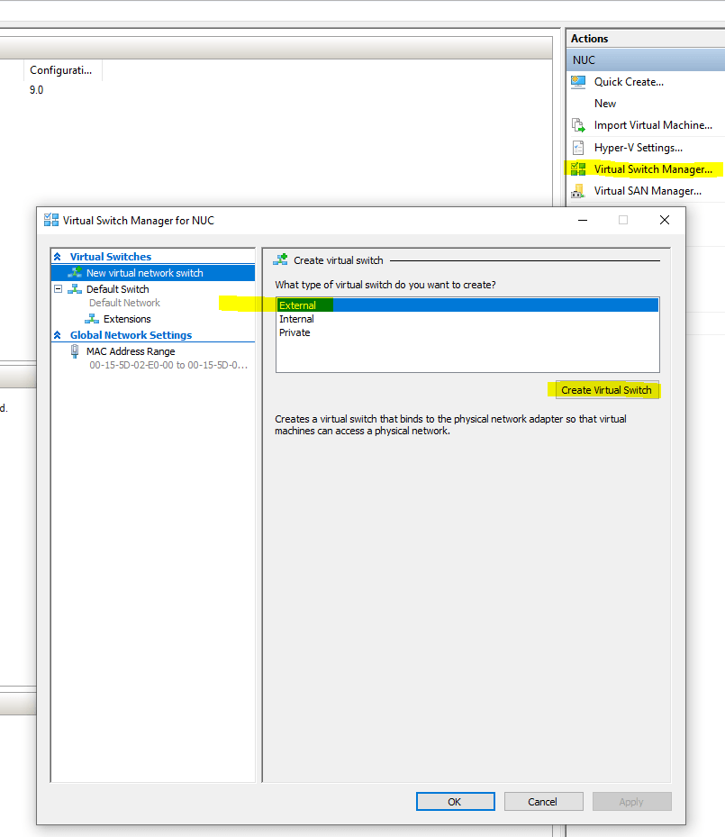Collapse the Virtual Switches section chevron

click(x=58, y=257)
